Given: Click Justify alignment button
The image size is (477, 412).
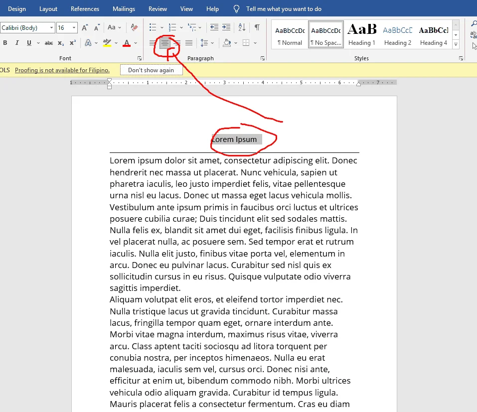Looking at the screenshot, I should pos(189,43).
